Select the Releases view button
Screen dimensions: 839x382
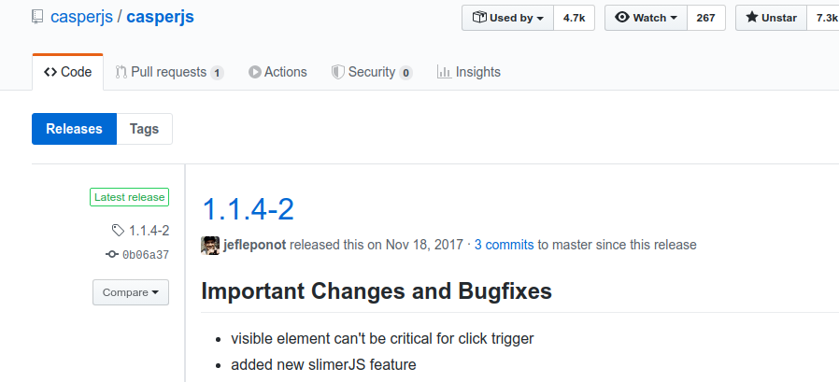75,129
